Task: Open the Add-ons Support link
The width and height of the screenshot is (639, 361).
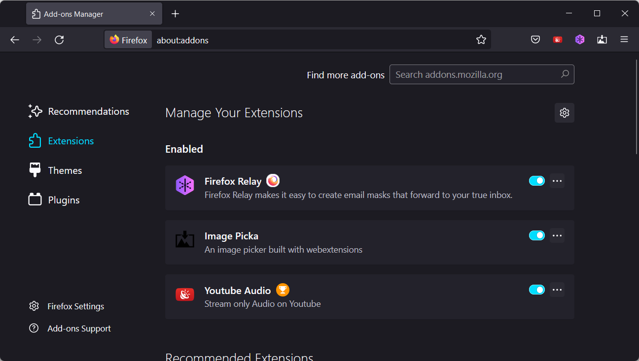Action: click(79, 328)
